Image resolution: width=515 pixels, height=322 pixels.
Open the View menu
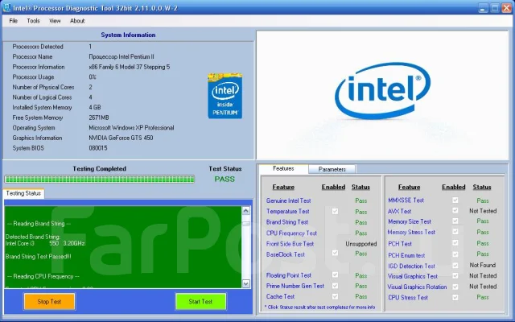(x=55, y=21)
